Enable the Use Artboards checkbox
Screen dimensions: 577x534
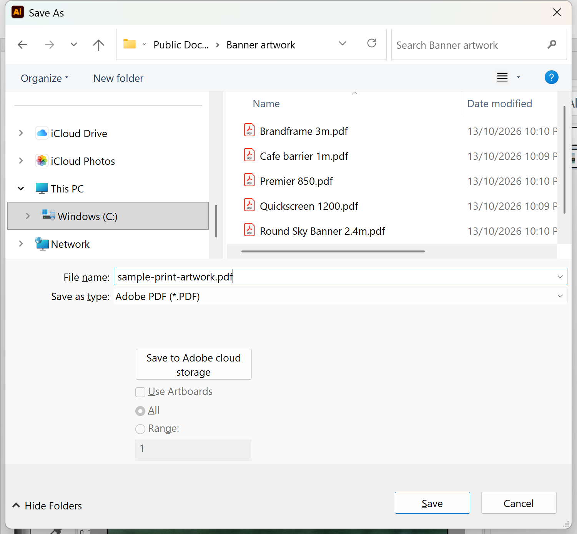pos(140,392)
